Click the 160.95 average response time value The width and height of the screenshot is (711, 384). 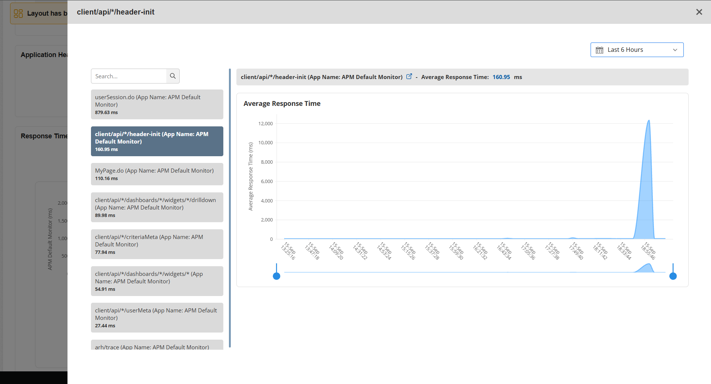point(501,77)
